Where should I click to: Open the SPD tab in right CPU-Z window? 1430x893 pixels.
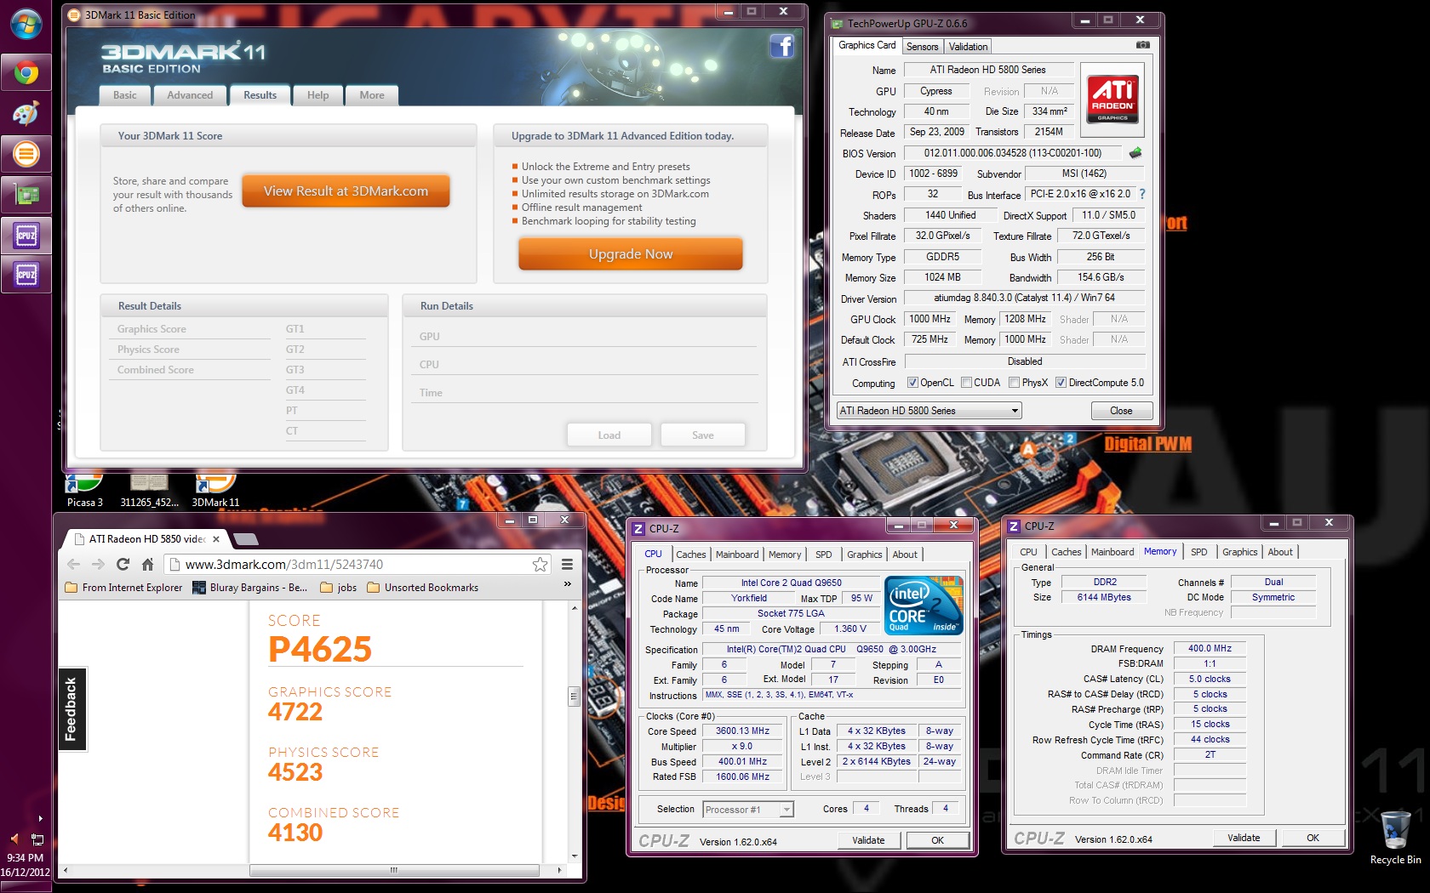1198,552
